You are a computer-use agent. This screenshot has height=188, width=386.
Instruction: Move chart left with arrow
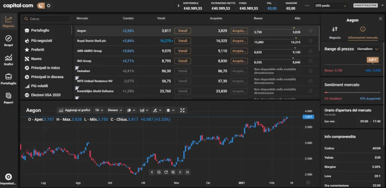(152, 172)
